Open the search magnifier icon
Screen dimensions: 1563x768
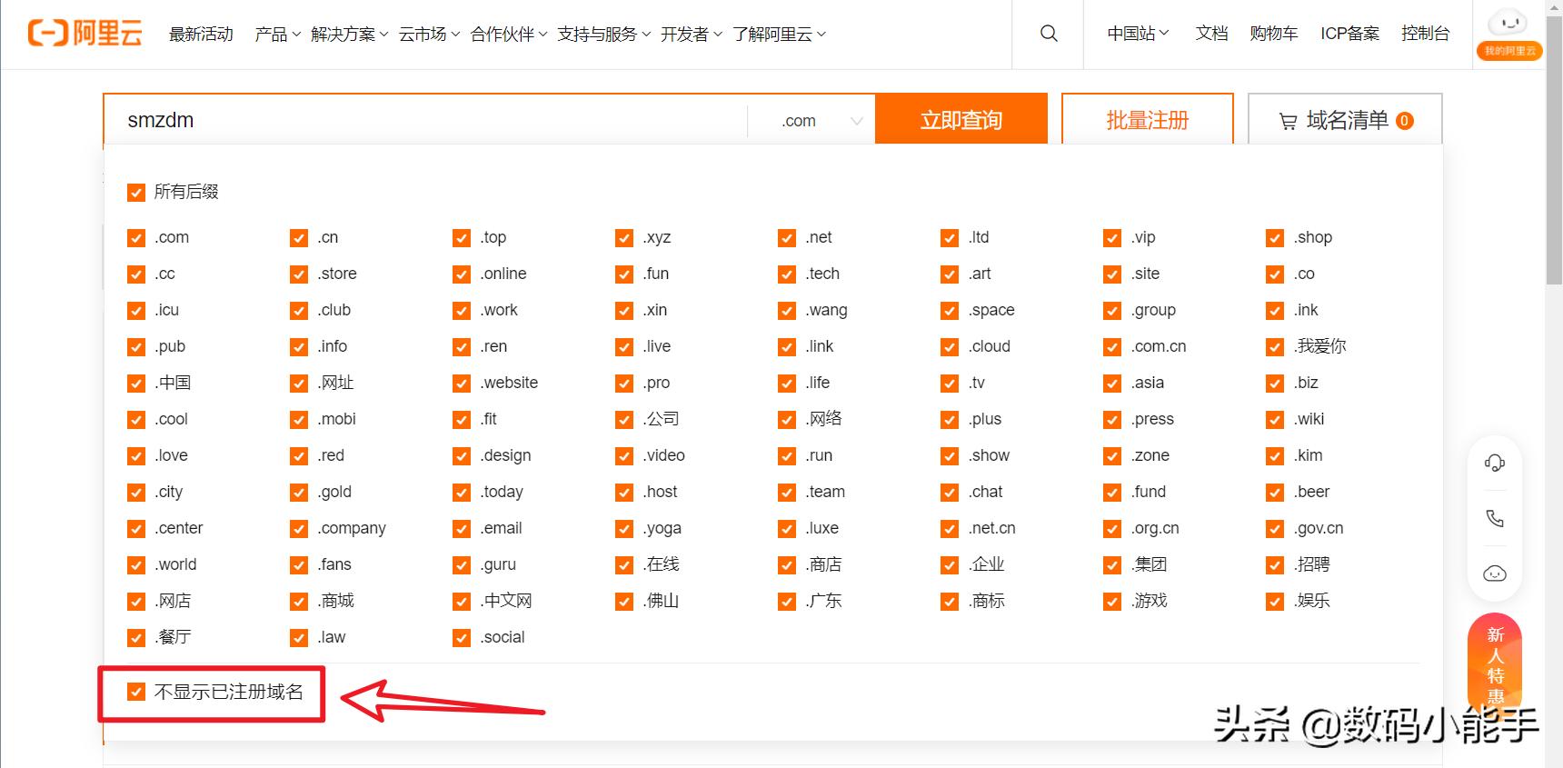(x=1049, y=34)
